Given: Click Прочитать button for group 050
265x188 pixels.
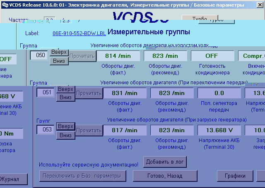Looking at the screenshot, I should pyautogui.click(x=82, y=56).
